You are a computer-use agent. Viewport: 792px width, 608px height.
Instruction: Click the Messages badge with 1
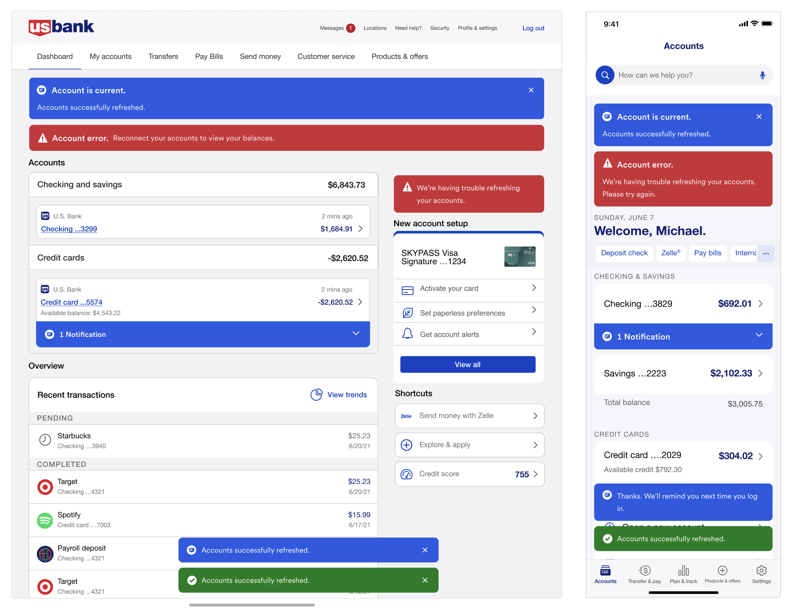pos(351,28)
